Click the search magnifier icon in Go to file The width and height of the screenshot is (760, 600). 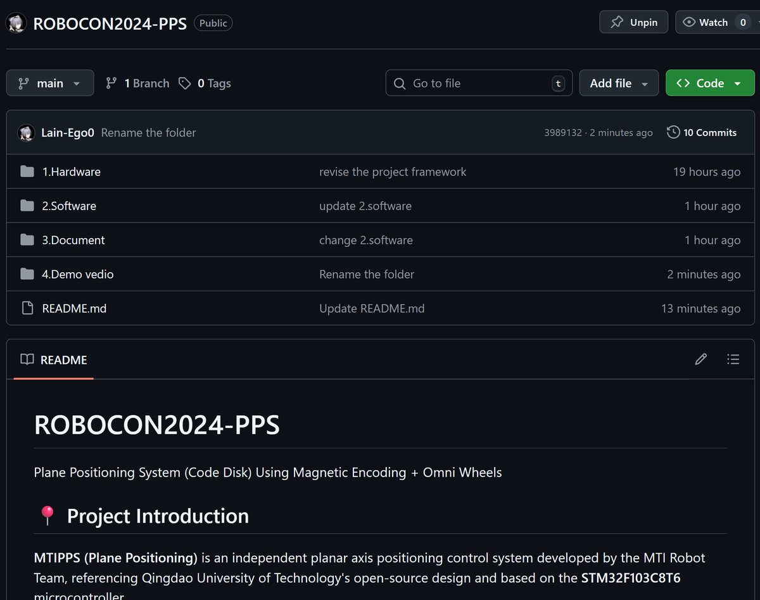click(400, 83)
